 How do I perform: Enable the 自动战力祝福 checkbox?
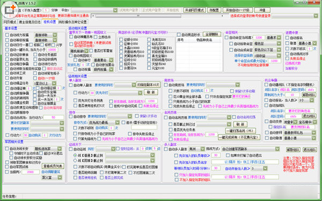pos(7,35)
